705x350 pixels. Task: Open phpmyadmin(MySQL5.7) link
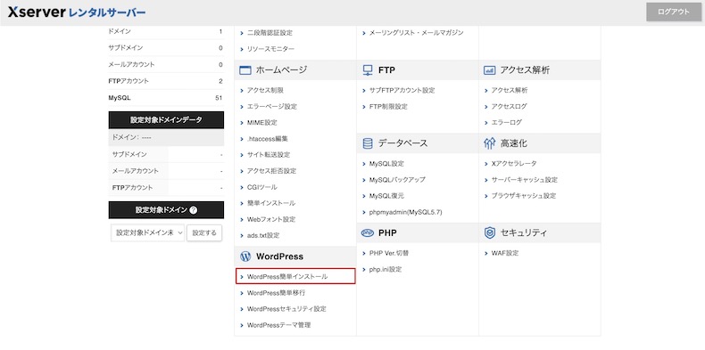(405, 212)
